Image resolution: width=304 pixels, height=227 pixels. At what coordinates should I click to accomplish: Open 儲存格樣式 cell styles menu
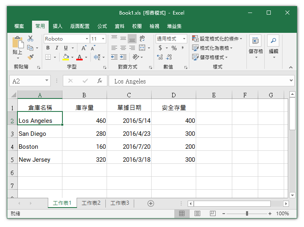(210, 57)
